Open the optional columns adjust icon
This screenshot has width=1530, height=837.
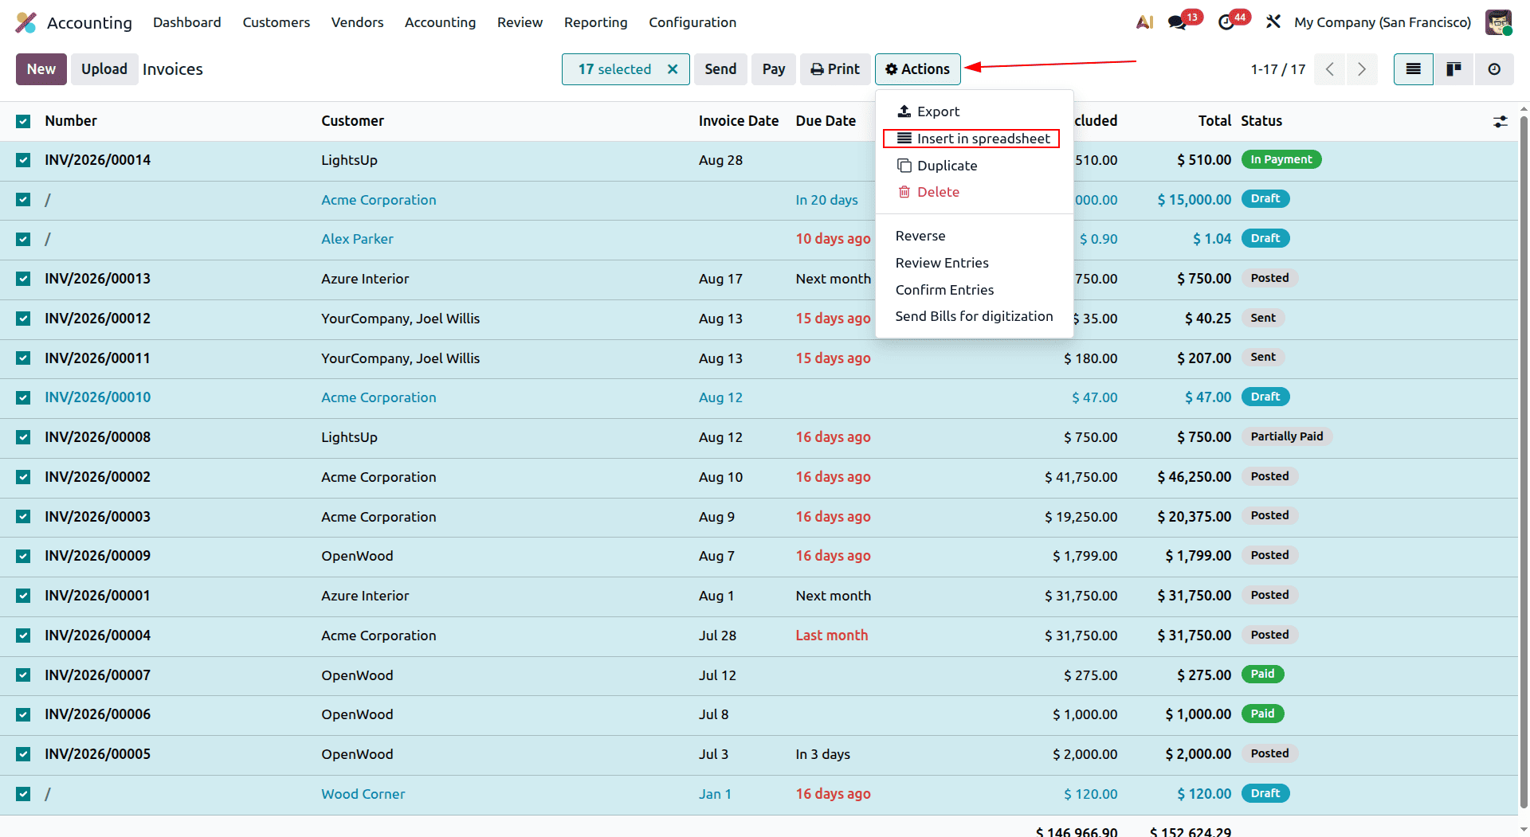[1500, 121]
